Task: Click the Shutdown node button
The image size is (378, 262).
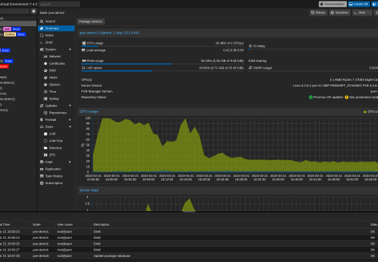Action: coord(339,12)
